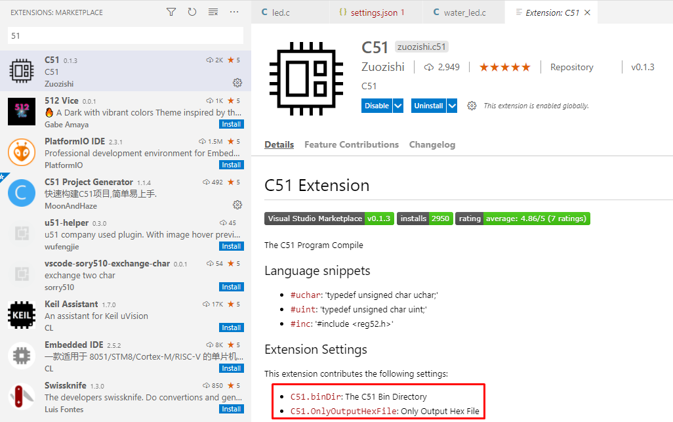Screen dimensions: 673x422
Task: Select the Keil Assistant extension icon
Action: pyautogui.click(x=22, y=315)
